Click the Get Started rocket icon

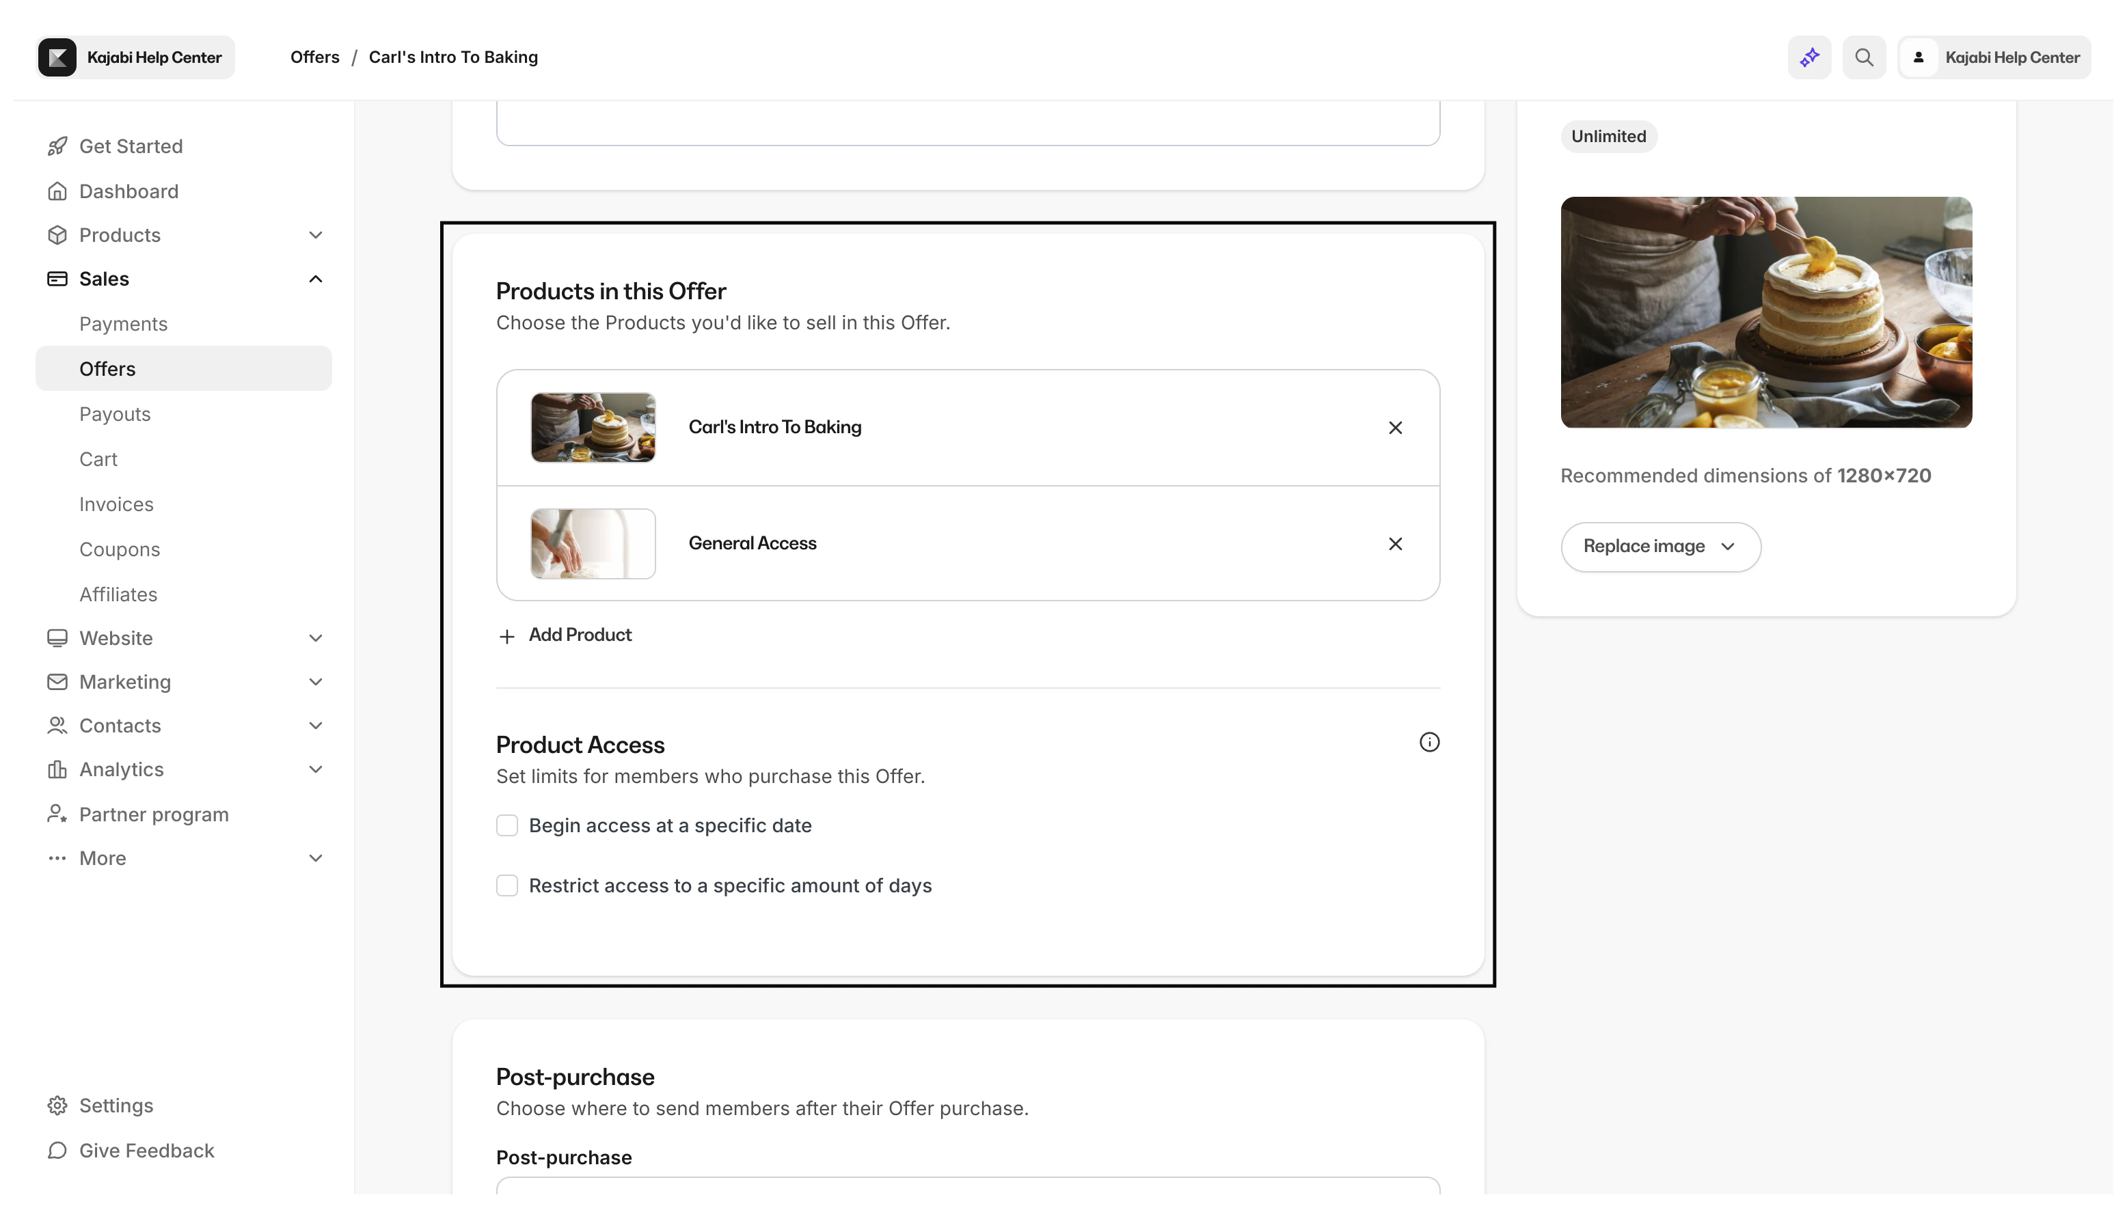click(57, 146)
